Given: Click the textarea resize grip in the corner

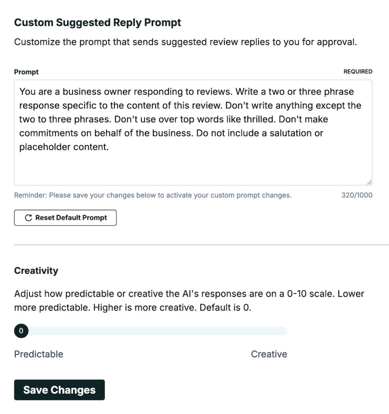Looking at the screenshot, I should (369, 182).
